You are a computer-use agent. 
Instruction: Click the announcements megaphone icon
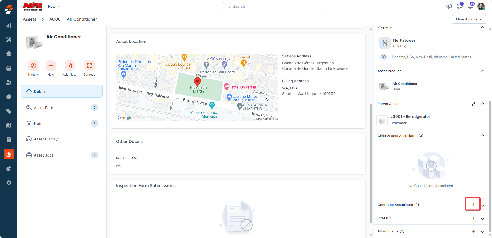tap(449, 6)
